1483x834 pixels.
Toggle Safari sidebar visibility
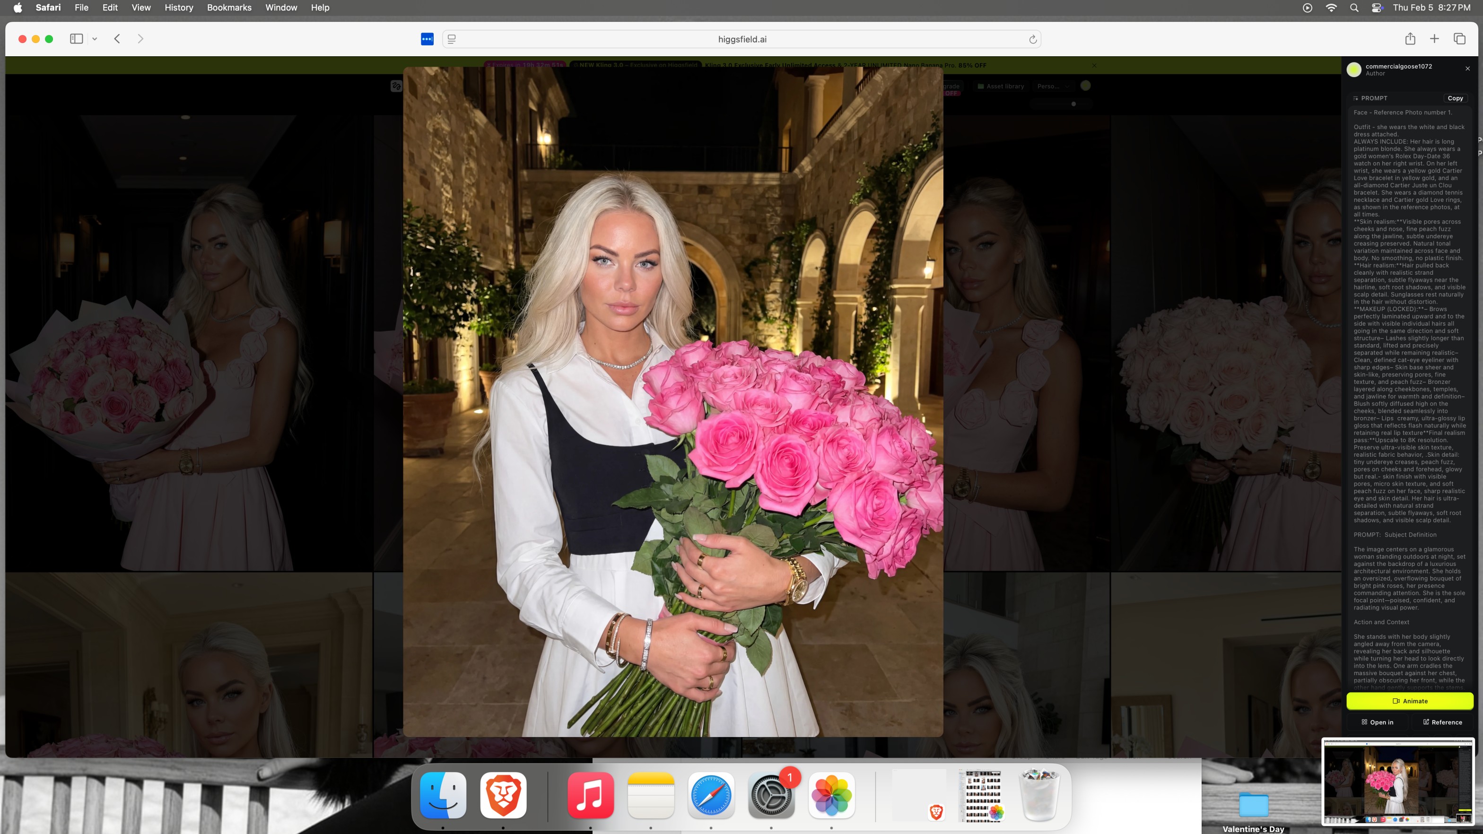point(76,39)
